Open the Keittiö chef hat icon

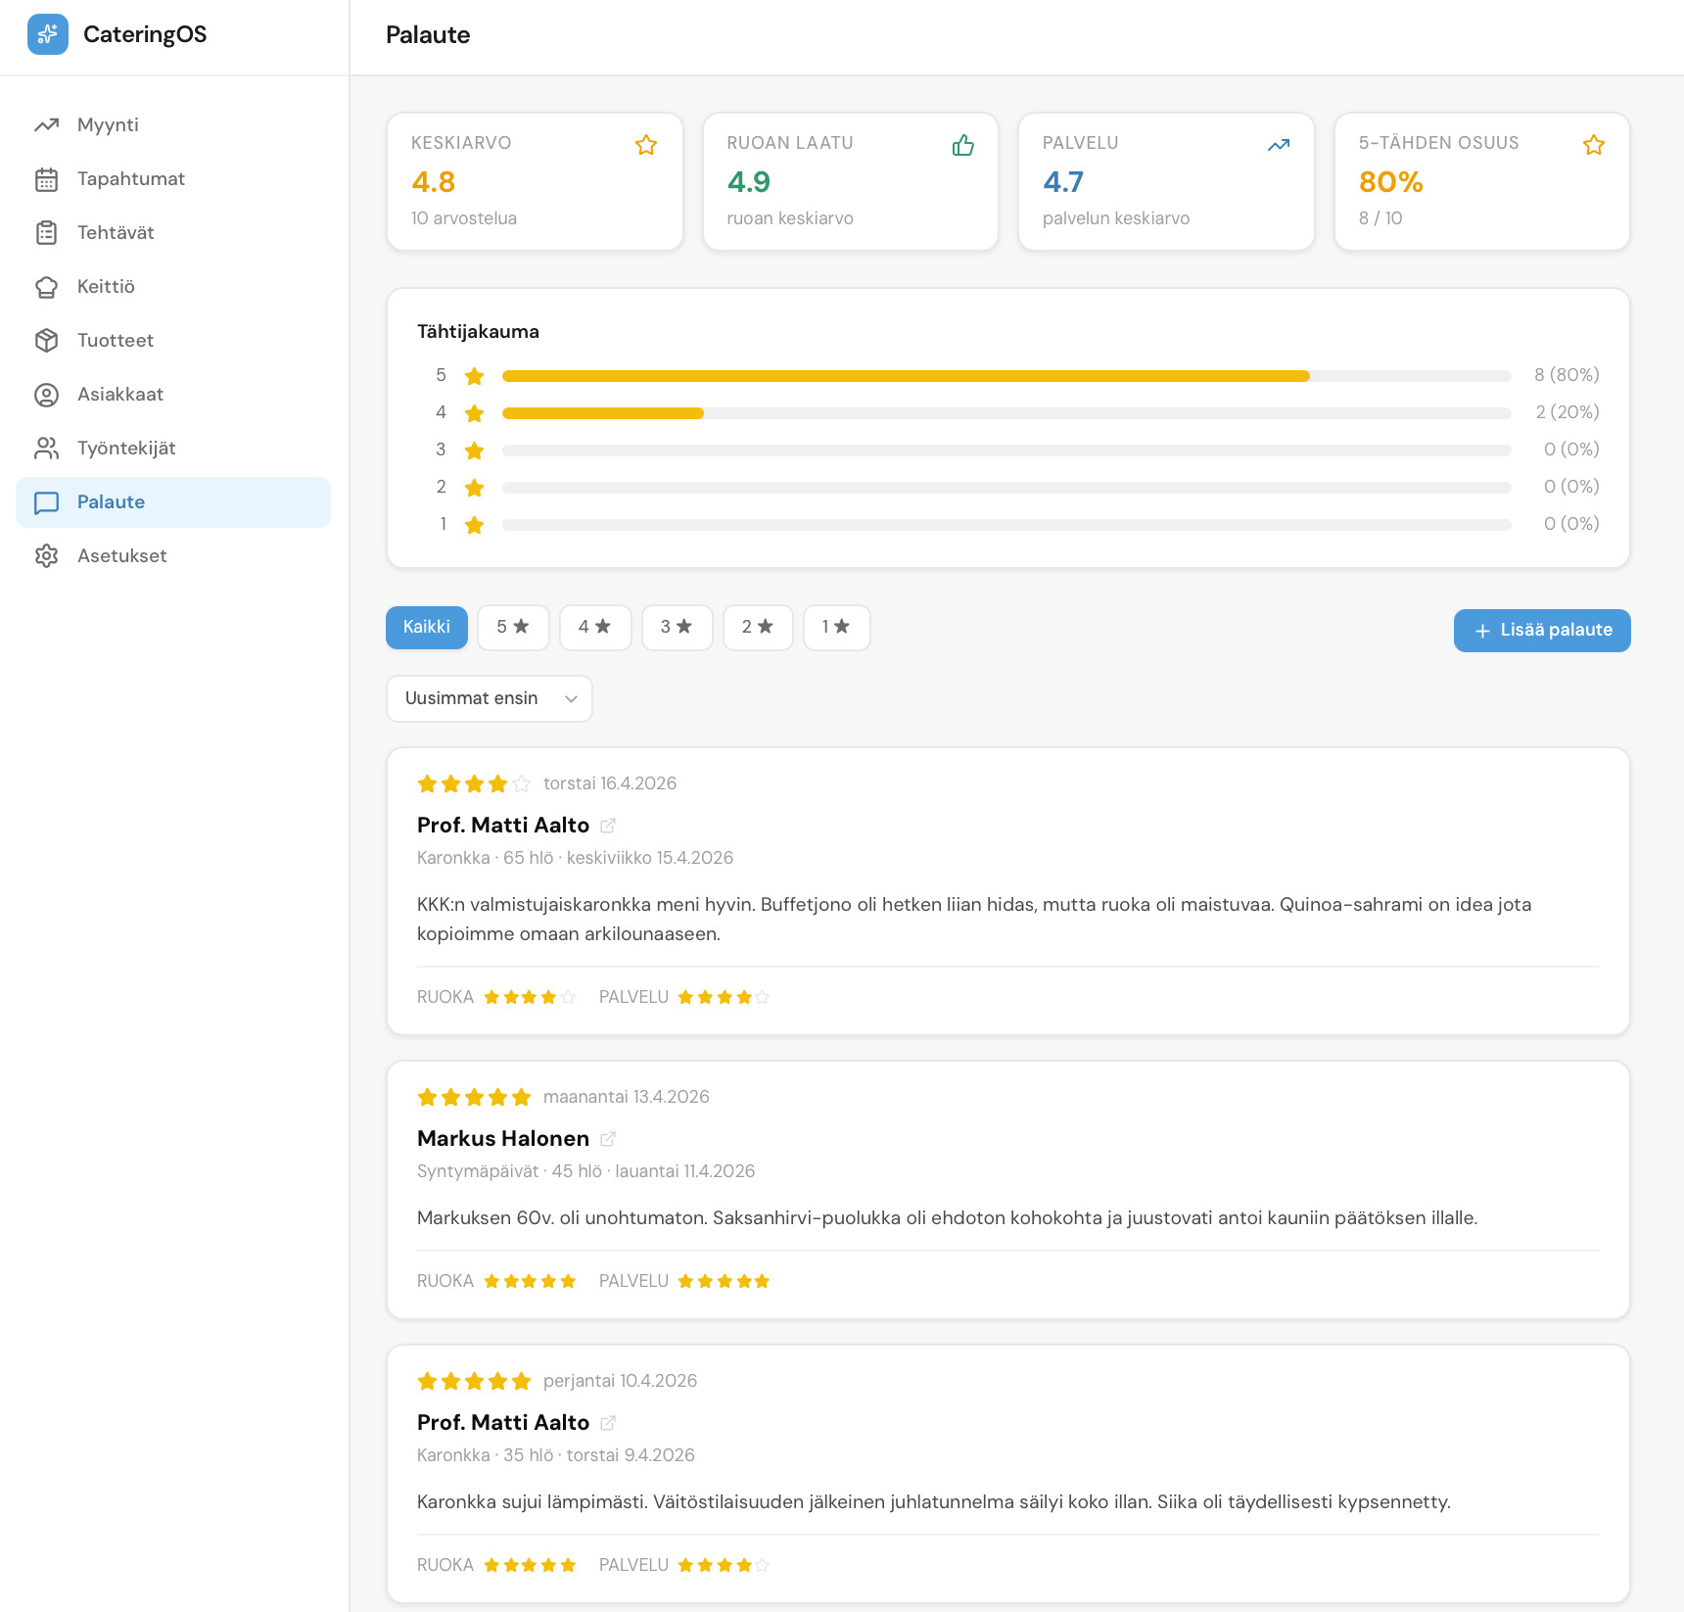point(46,287)
